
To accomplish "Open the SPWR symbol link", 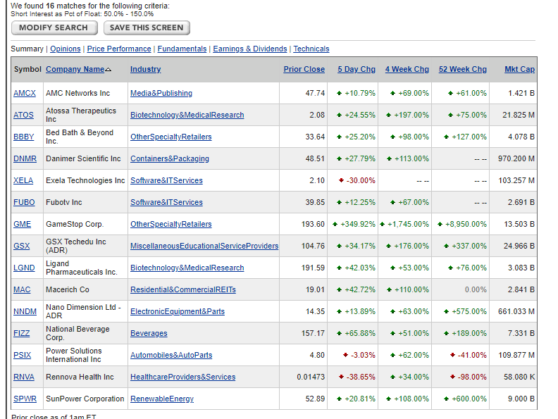I will [x=25, y=399].
